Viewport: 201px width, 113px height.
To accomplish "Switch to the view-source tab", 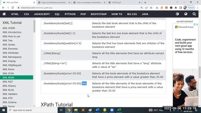I will [x=89, y=3].
